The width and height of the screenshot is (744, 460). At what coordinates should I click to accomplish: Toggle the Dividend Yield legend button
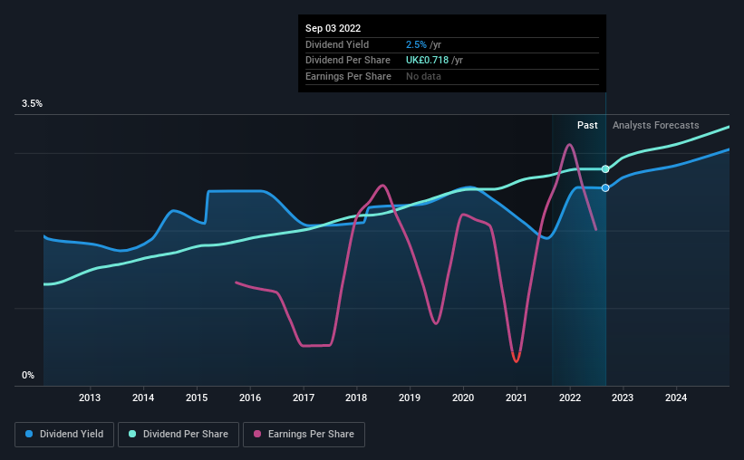click(x=64, y=435)
